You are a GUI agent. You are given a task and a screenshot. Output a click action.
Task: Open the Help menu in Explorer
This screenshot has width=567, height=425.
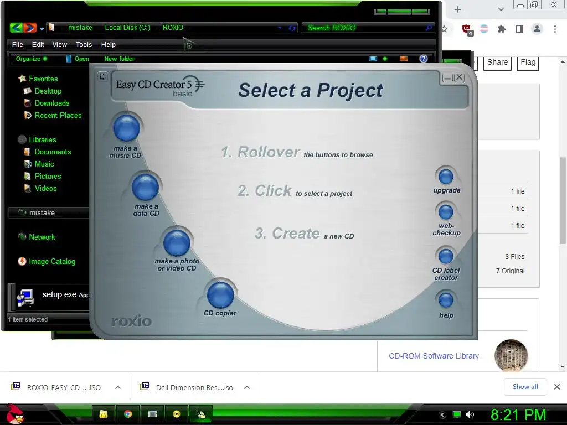(108, 44)
